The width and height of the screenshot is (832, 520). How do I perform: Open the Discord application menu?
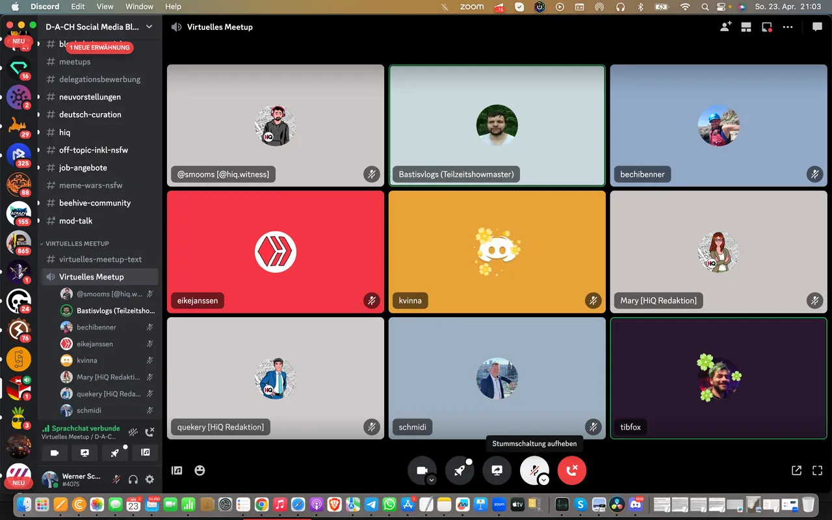pos(45,6)
